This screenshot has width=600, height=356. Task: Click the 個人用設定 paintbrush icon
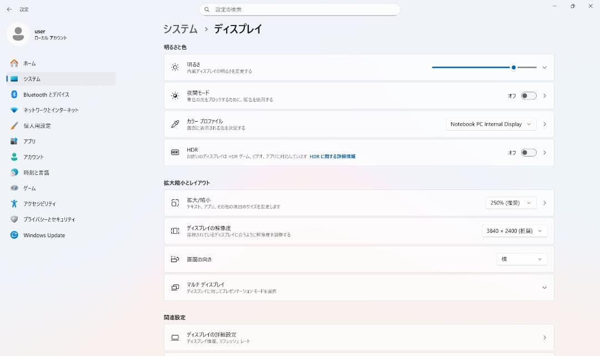click(14, 126)
